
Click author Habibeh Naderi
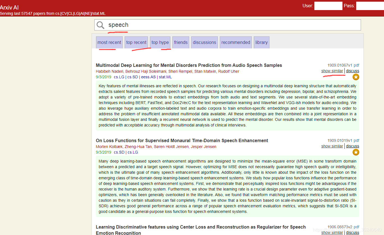[x=109, y=71]
